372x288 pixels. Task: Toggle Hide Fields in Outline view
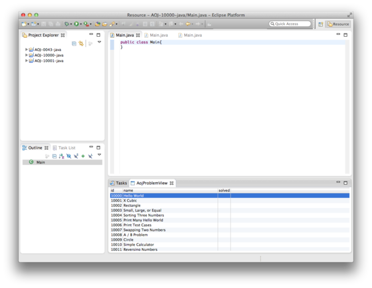click(x=69, y=156)
